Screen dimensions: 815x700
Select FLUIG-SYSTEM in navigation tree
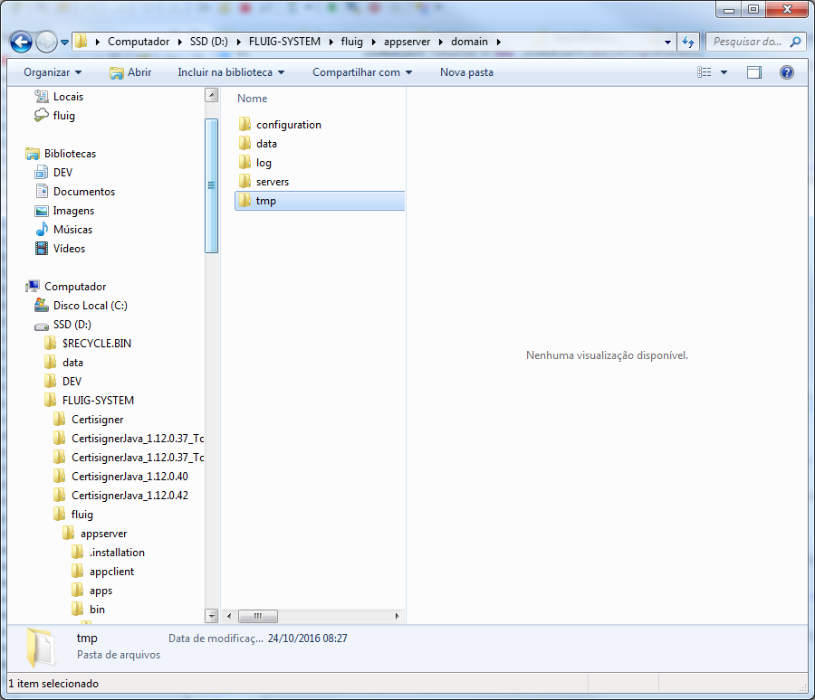98,401
